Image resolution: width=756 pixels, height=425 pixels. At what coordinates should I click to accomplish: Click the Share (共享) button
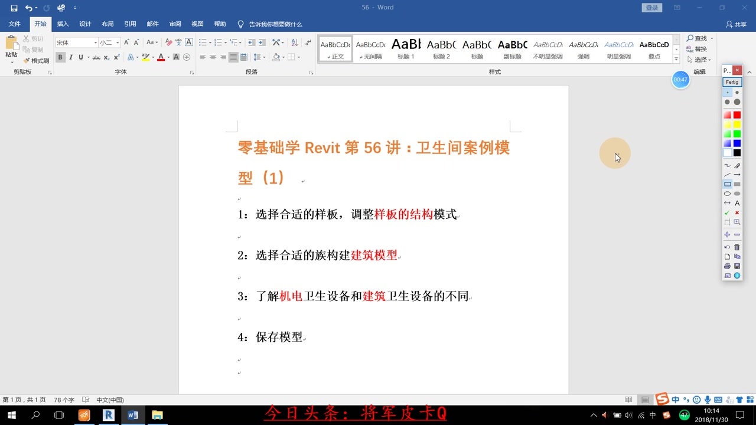(x=737, y=24)
